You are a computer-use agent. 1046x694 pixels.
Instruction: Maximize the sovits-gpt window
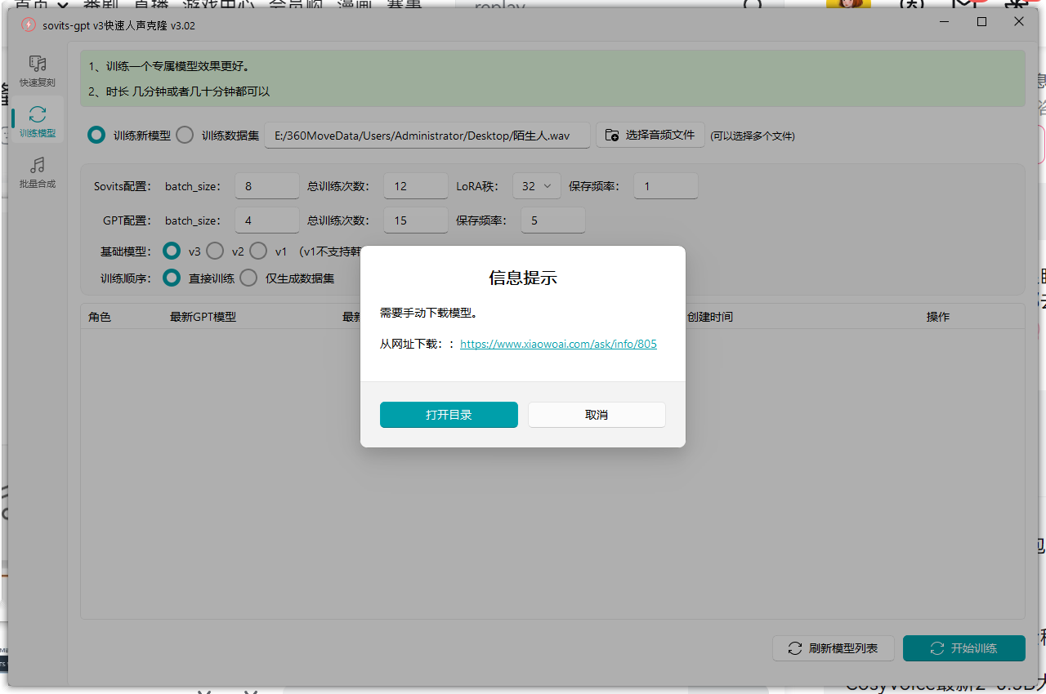pyautogui.click(x=981, y=22)
